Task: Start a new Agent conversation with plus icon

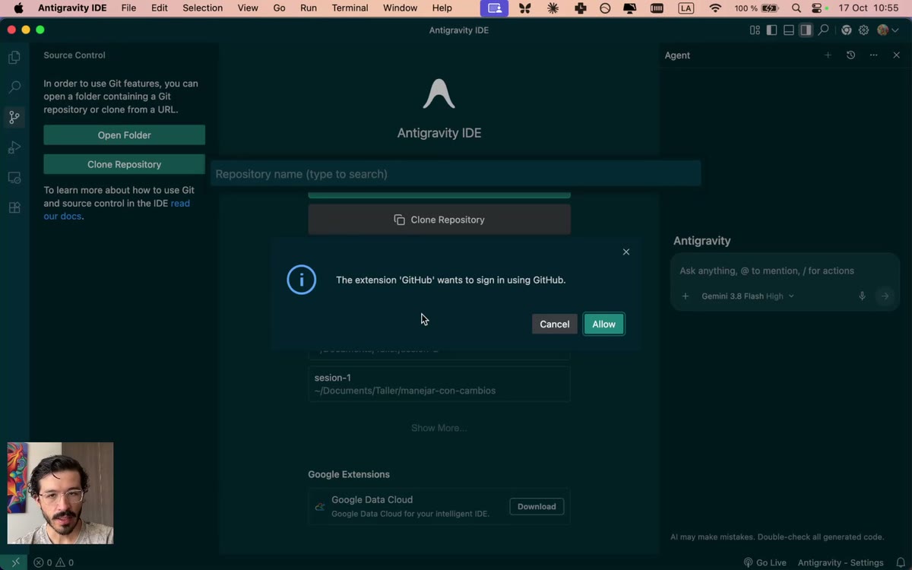Action: coord(828,55)
